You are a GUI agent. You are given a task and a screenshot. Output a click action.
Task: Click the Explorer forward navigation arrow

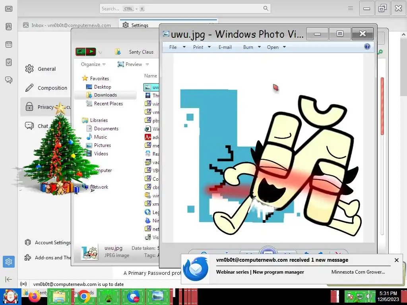tap(91, 52)
